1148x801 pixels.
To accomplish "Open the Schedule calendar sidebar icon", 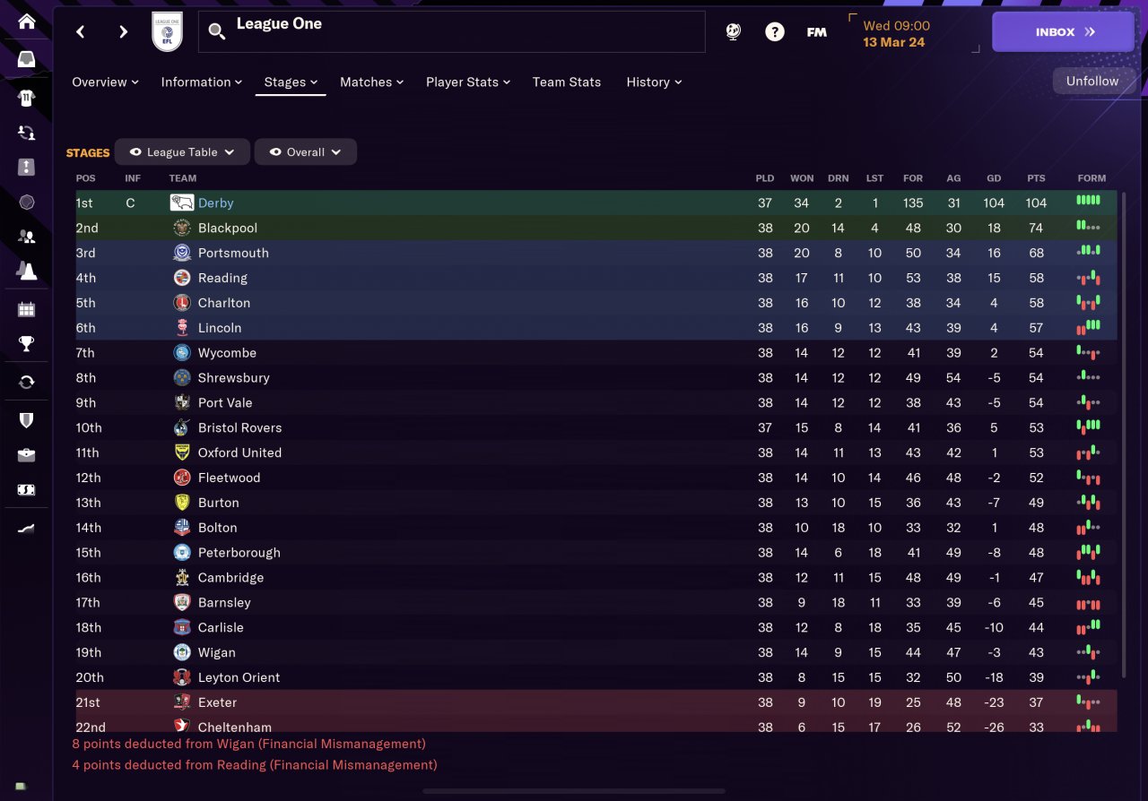I will pyautogui.click(x=27, y=310).
